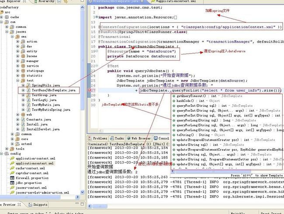Image resolution: width=284 pixels, height=214 pixels.
Task: Click the action package icon
Action: (x=23, y=41)
